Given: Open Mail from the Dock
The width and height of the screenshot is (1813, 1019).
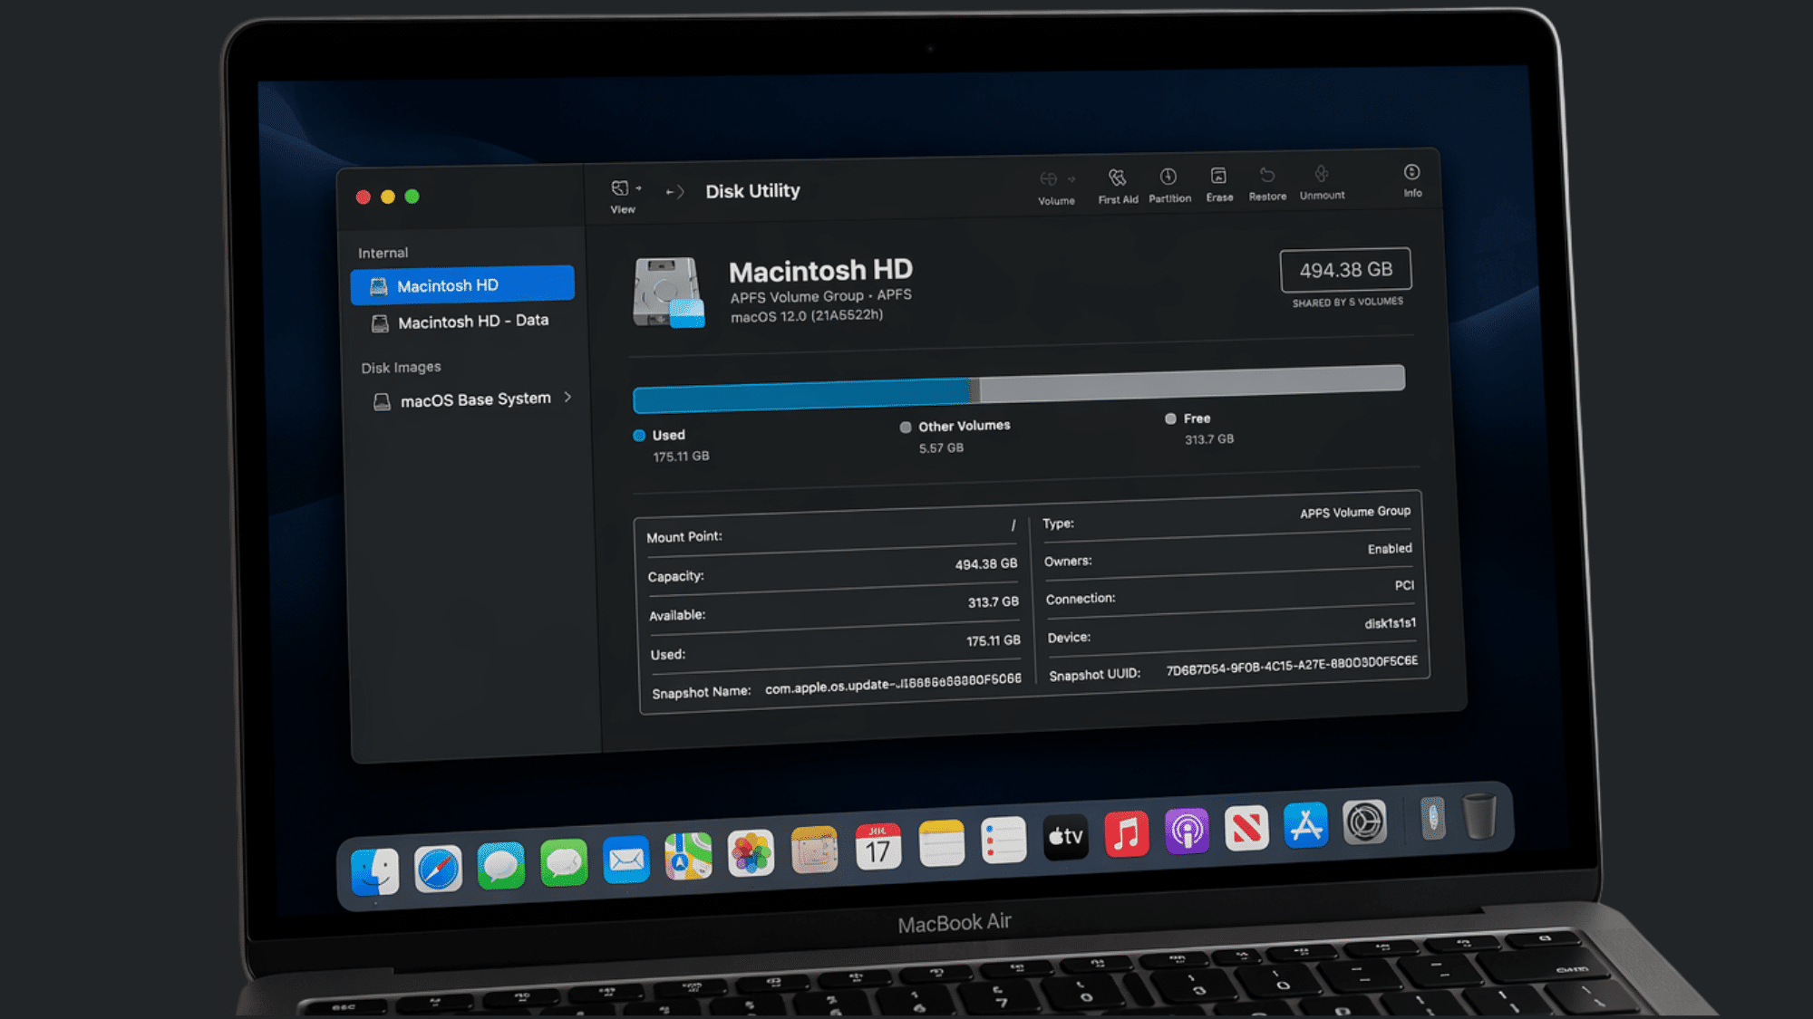Looking at the screenshot, I should 626,859.
